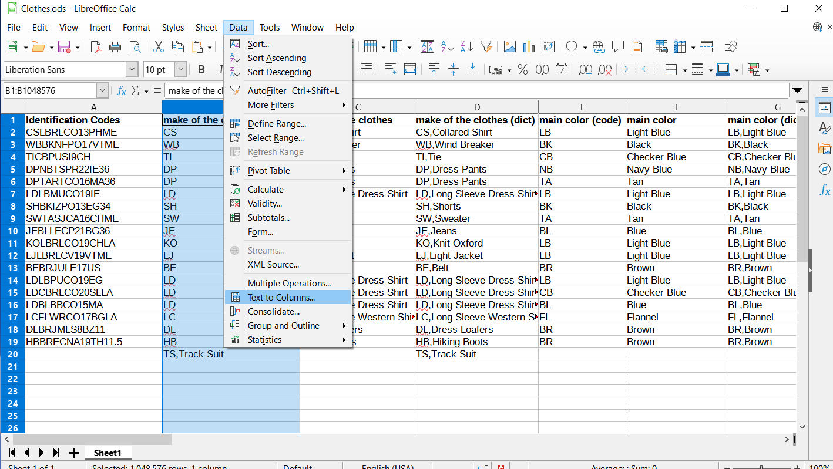Image resolution: width=833 pixels, height=469 pixels.
Task: Click the Increase Indent button
Action: (x=629, y=70)
